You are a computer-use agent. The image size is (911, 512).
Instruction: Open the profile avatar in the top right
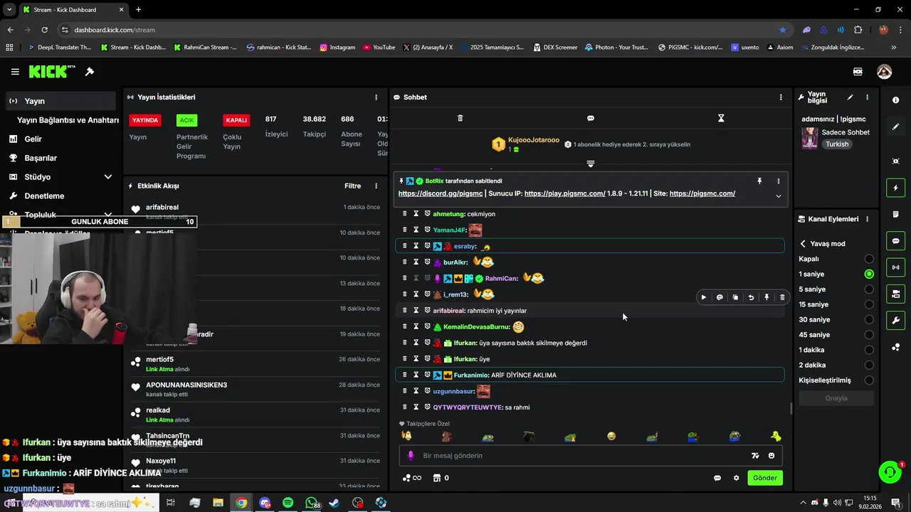click(884, 72)
